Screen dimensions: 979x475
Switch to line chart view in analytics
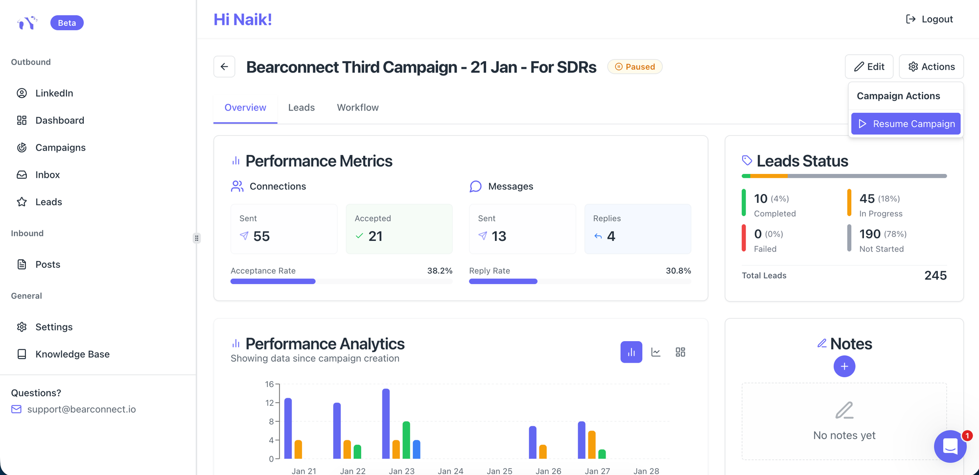(656, 352)
